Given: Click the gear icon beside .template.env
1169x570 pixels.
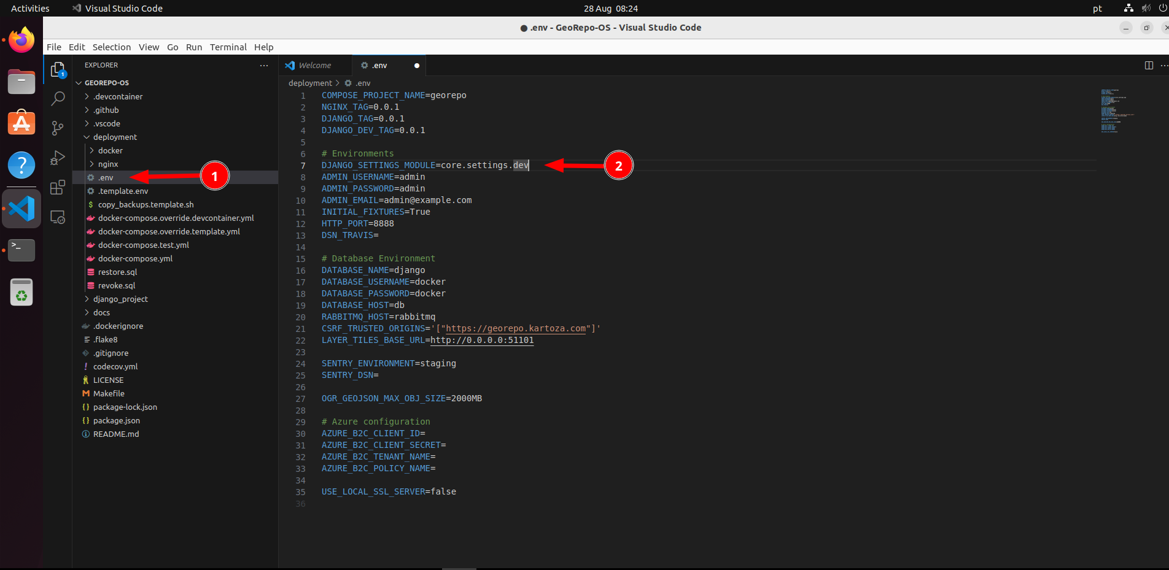Looking at the screenshot, I should [x=91, y=191].
